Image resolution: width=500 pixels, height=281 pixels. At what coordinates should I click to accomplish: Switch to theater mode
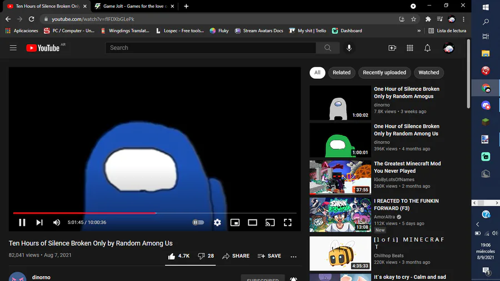[x=253, y=222]
